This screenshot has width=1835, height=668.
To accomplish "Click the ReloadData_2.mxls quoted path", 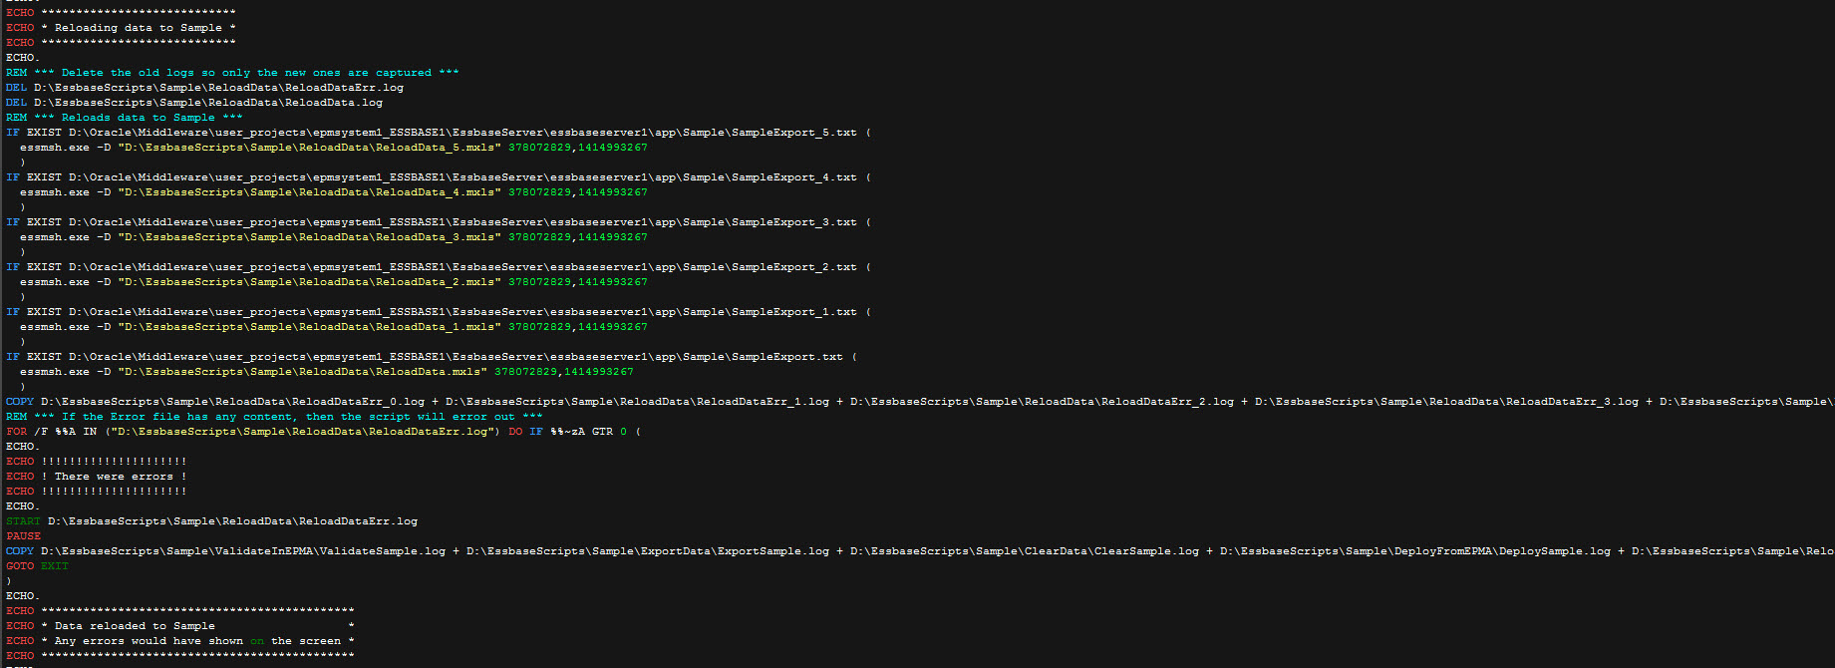I will (x=309, y=282).
